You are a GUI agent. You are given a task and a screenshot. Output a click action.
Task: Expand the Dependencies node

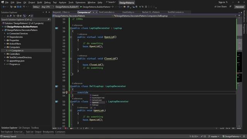tap(5, 37)
